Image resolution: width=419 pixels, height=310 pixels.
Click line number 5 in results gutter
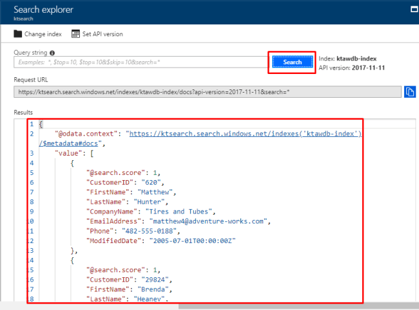tap(32, 173)
